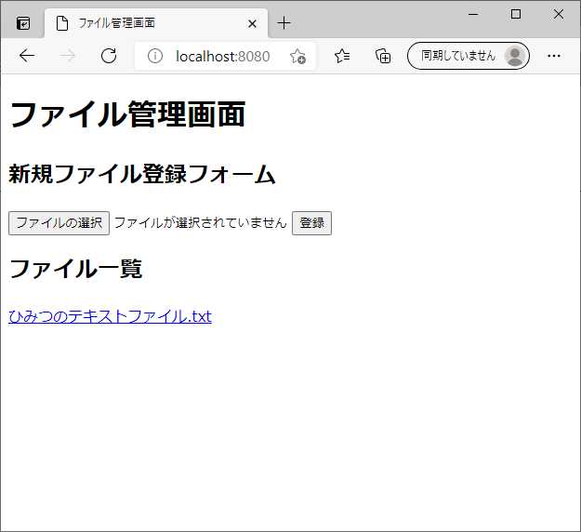The image size is (581, 532).
Task: Go forward with the forward arrow
Action: (x=68, y=56)
